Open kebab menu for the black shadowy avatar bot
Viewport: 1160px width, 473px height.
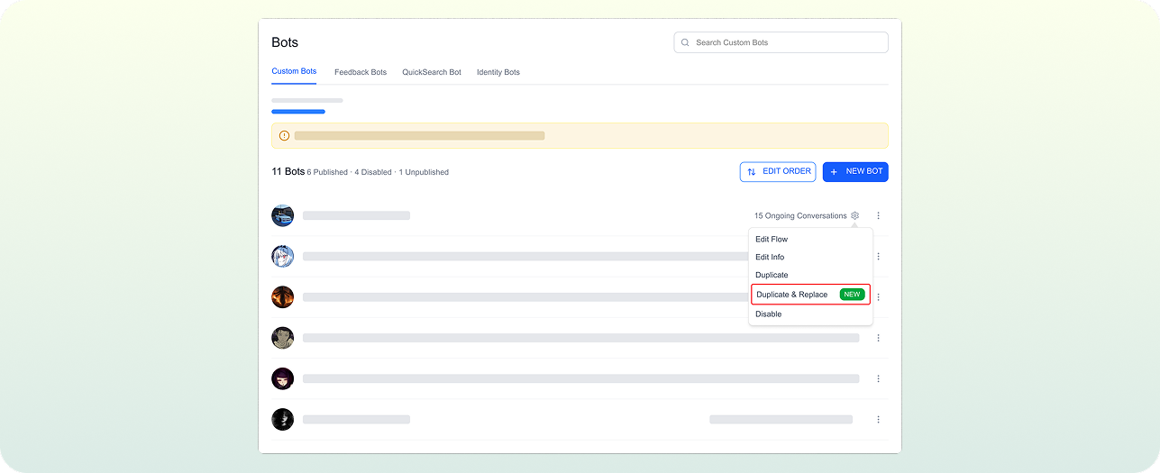[x=878, y=419]
